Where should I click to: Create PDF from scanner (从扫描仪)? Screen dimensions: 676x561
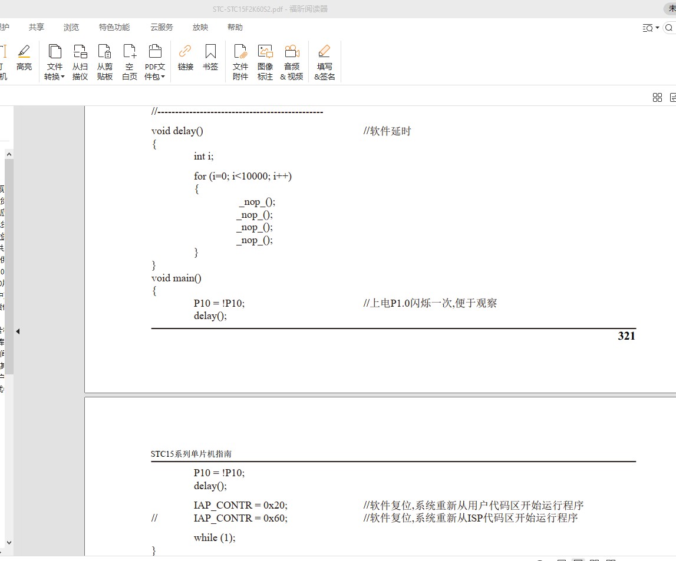pyautogui.click(x=80, y=62)
